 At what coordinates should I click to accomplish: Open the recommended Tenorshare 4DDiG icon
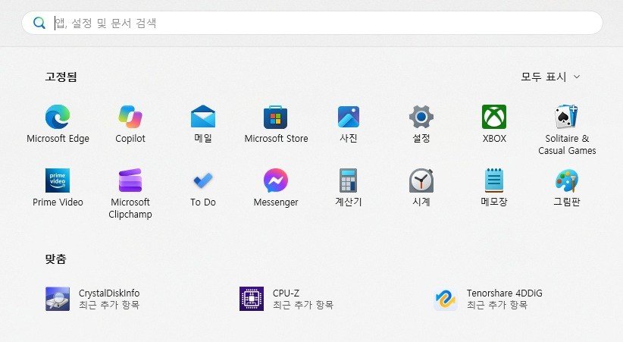pyautogui.click(x=446, y=300)
